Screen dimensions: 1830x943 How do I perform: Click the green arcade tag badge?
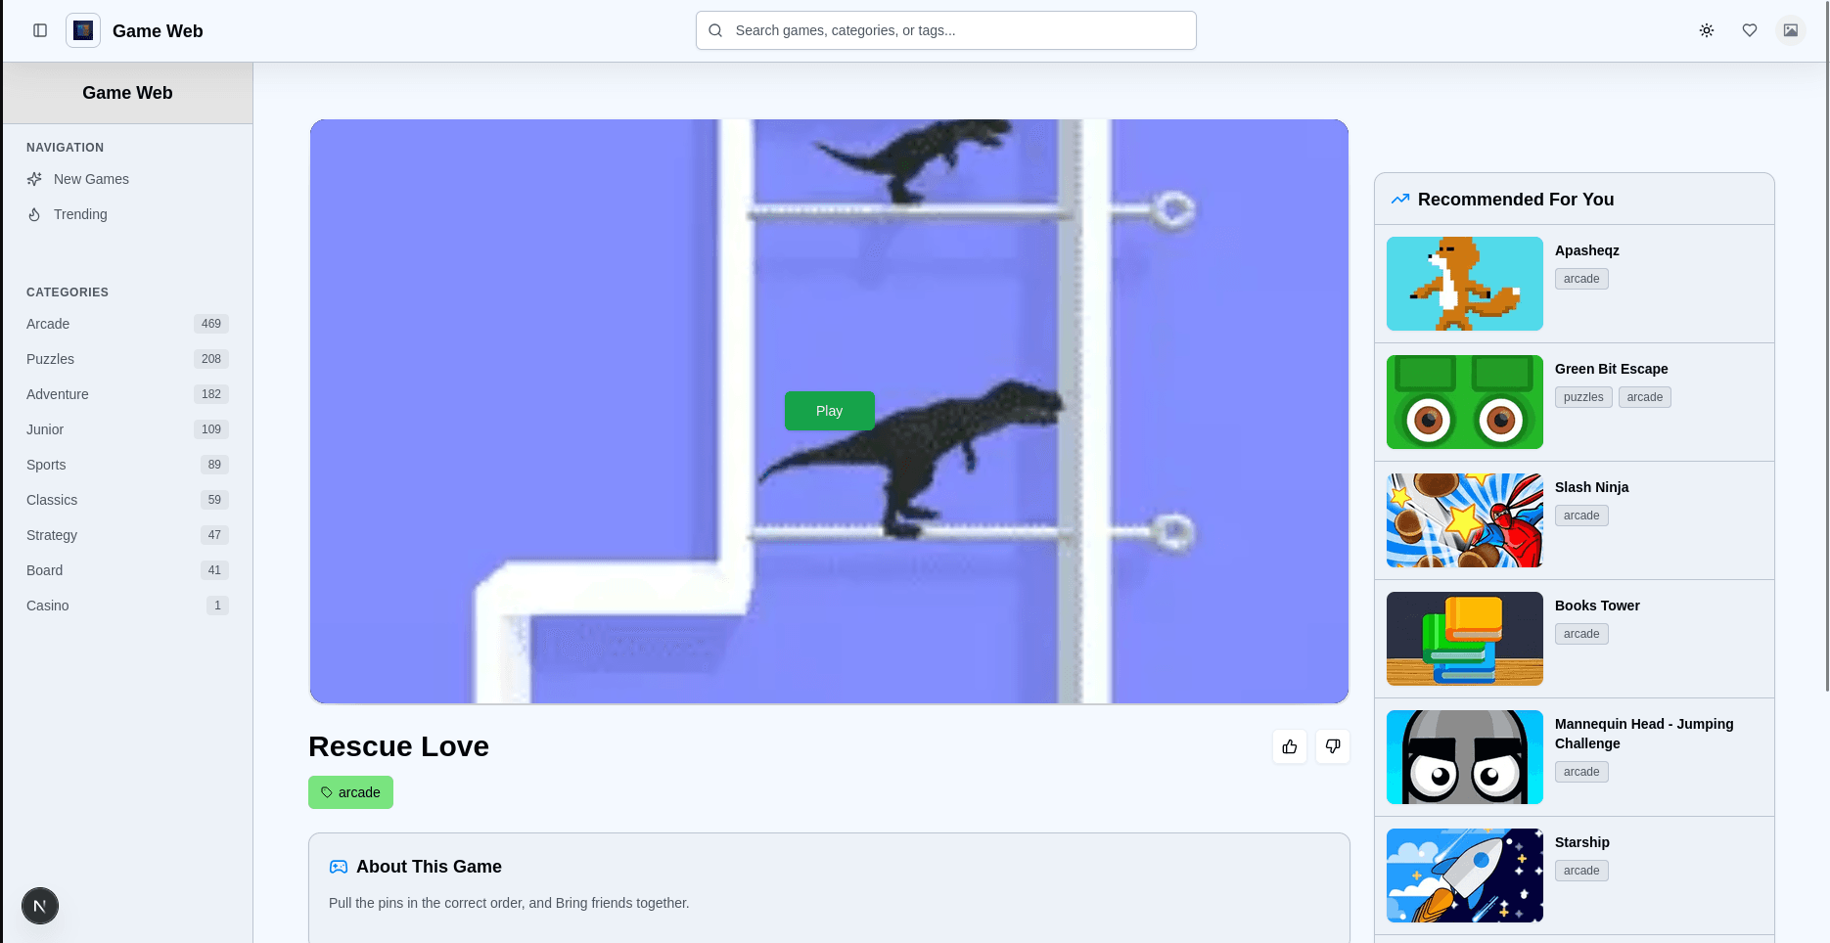tap(350, 792)
